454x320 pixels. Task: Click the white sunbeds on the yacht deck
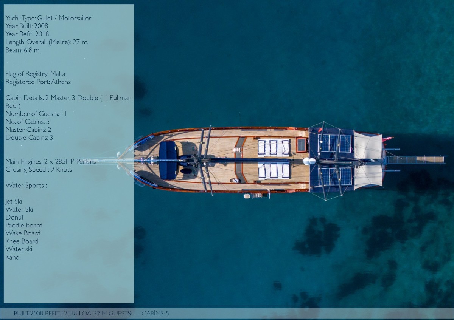click(x=274, y=147)
